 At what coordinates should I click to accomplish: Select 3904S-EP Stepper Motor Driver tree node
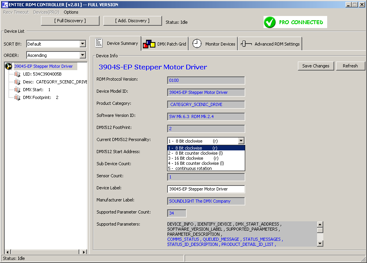pyautogui.click(x=44, y=66)
